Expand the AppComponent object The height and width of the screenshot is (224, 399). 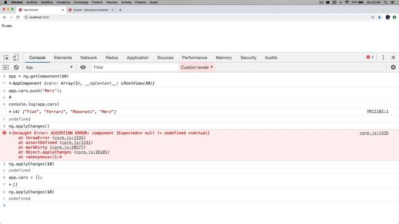tap(10, 83)
